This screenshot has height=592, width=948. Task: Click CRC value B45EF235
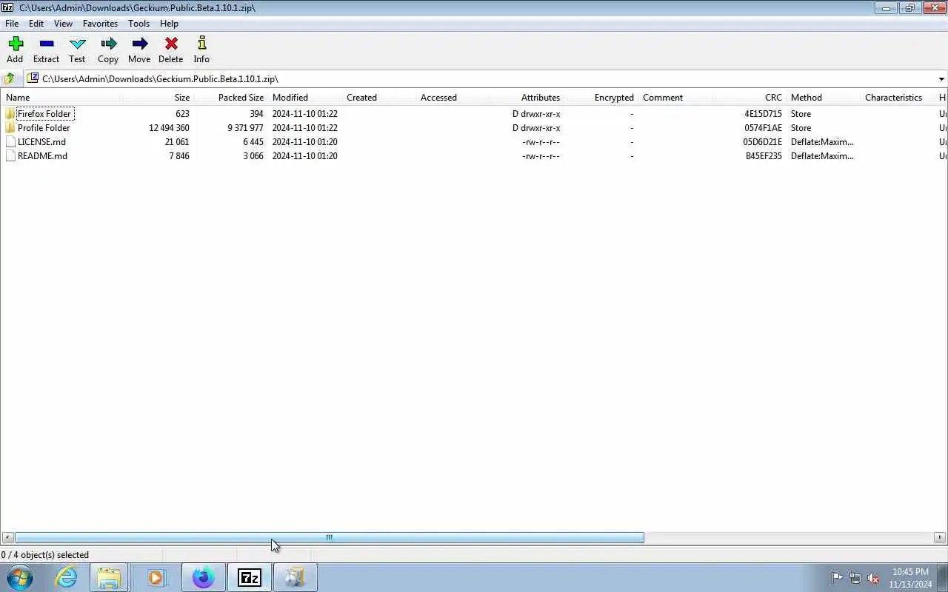pyautogui.click(x=764, y=156)
